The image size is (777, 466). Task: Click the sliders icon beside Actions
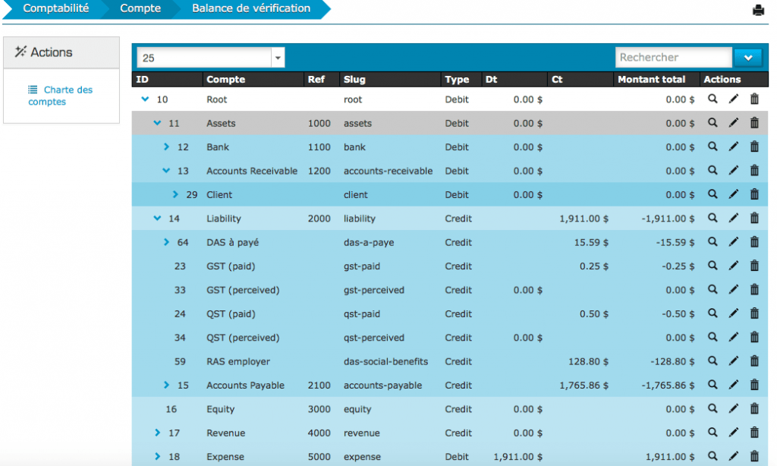pyautogui.click(x=22, y=52)
